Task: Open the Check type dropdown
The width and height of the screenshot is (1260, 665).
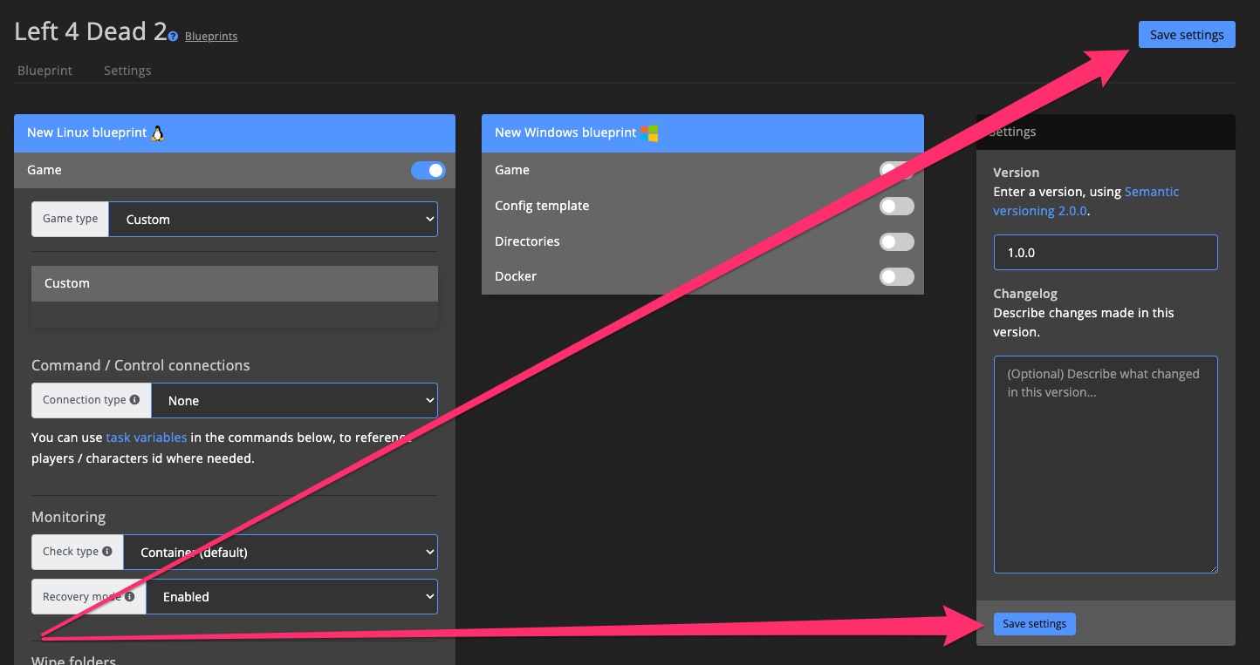Action: coord(280,553)
